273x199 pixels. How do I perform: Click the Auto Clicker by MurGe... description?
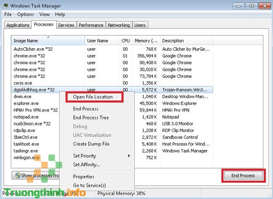(186, 49)
